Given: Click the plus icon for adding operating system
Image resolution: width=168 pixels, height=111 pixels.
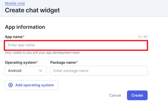Looking at the screenshot, I should 11,85.
